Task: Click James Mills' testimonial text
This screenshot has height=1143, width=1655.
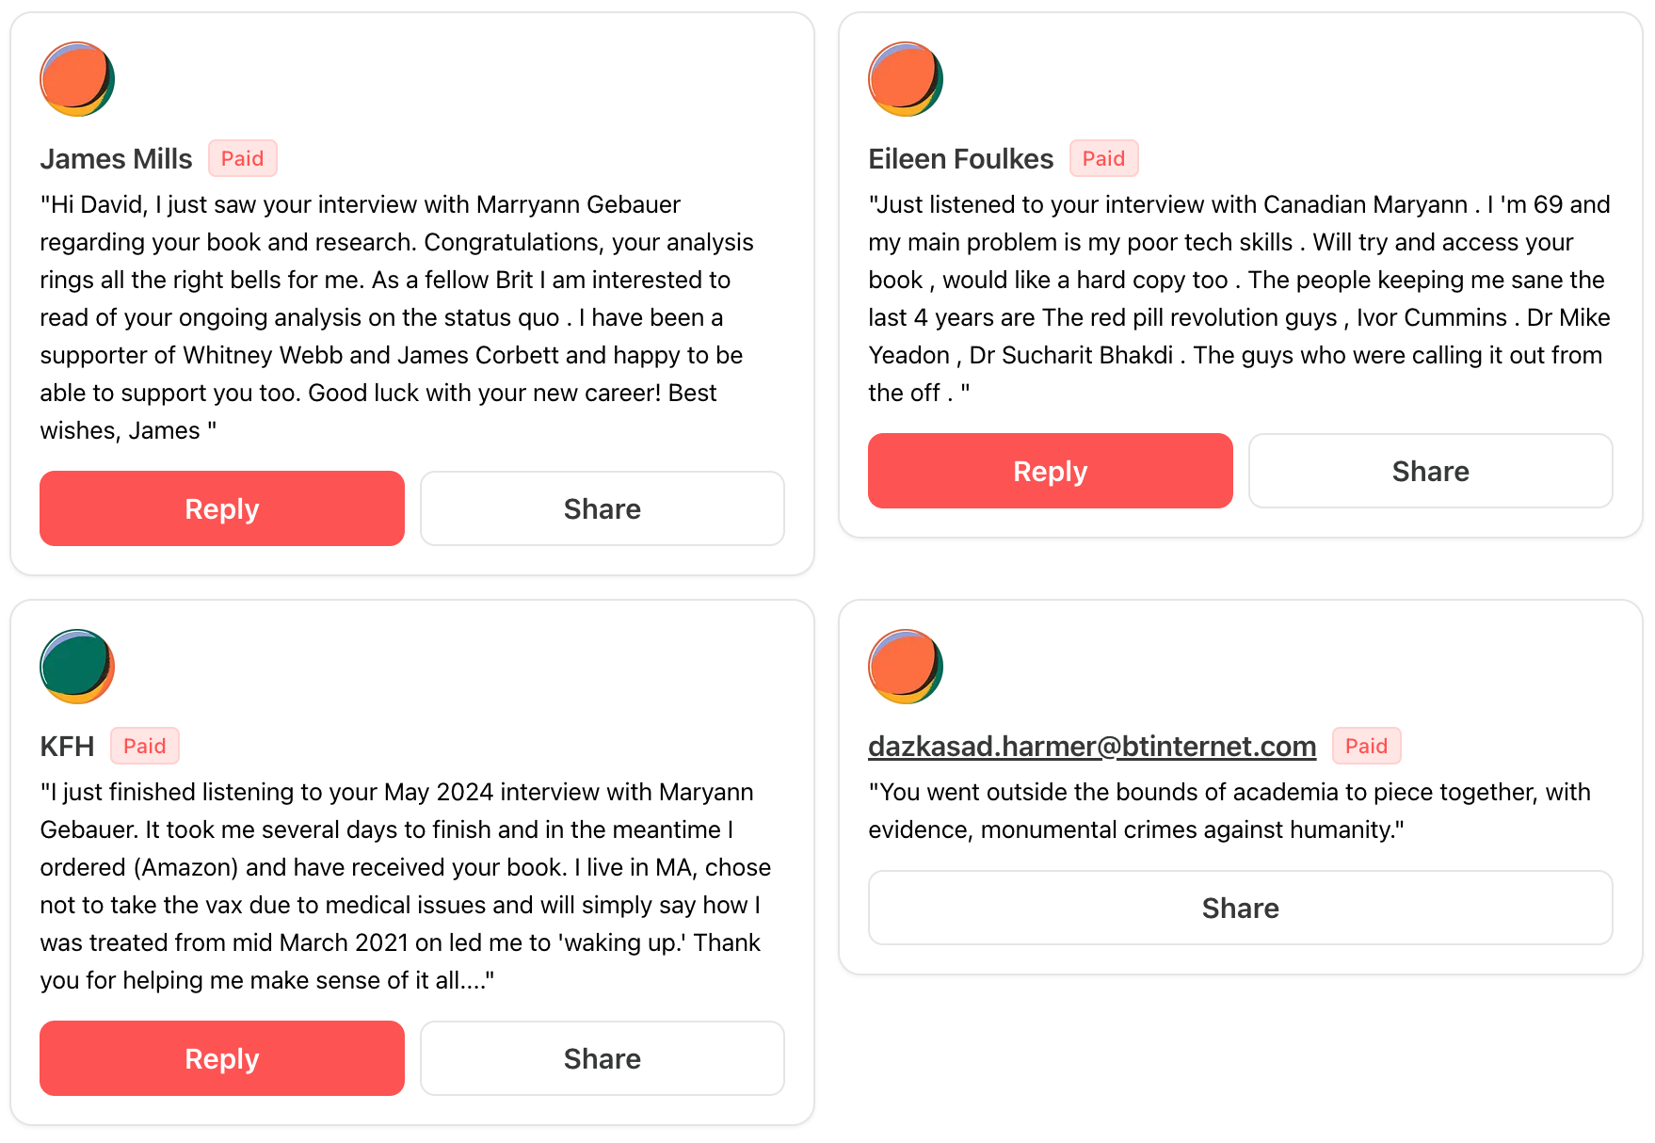Action: pos(395,317)
